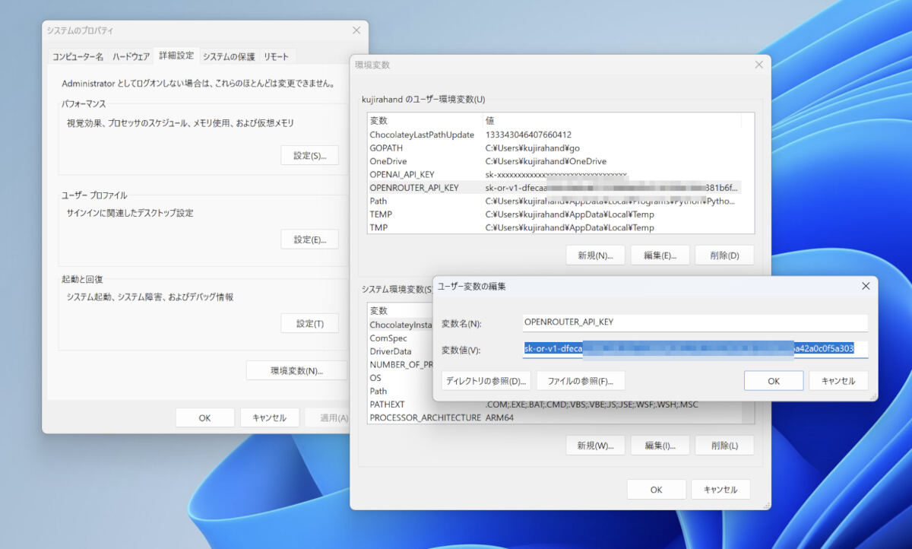Click 編集(E) to edit the selected variable
The image size is (912, 549).
click(x=660, y=255)
